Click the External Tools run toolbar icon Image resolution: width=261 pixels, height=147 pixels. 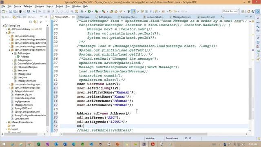(x=104, y=11)
